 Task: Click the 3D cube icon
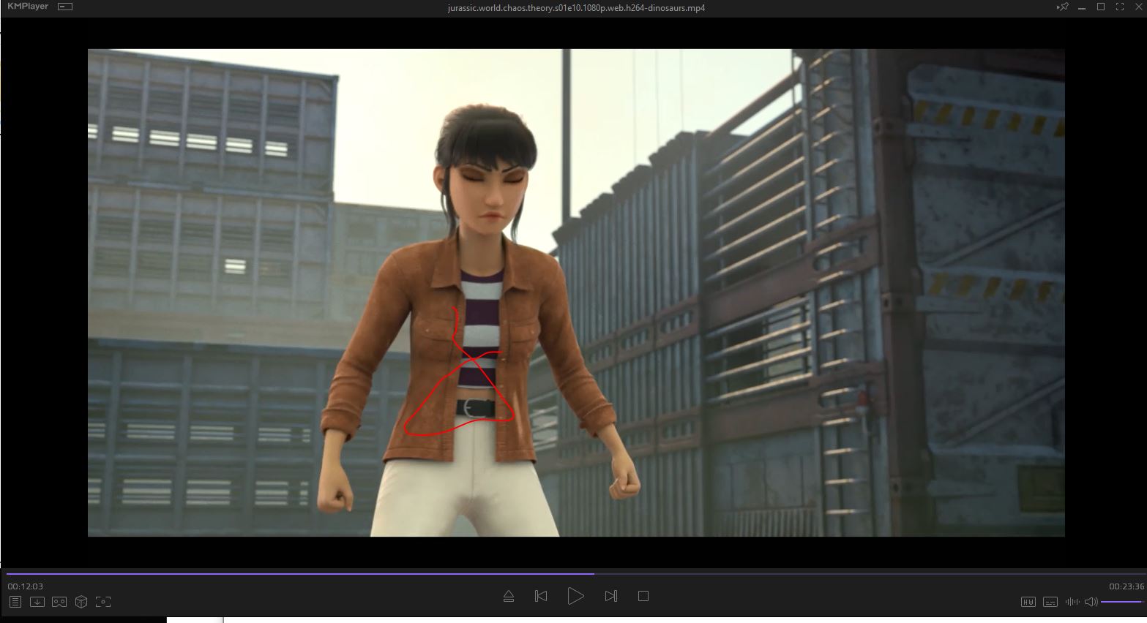pyautogui.click(x=81, y=602)
